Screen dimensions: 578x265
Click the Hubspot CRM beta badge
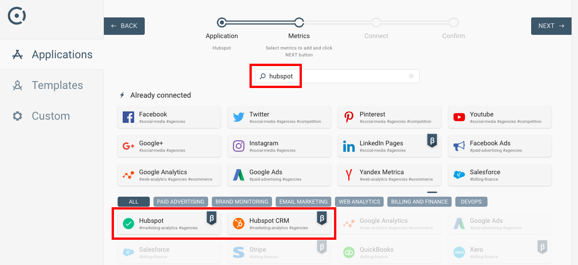click(322, 218)
